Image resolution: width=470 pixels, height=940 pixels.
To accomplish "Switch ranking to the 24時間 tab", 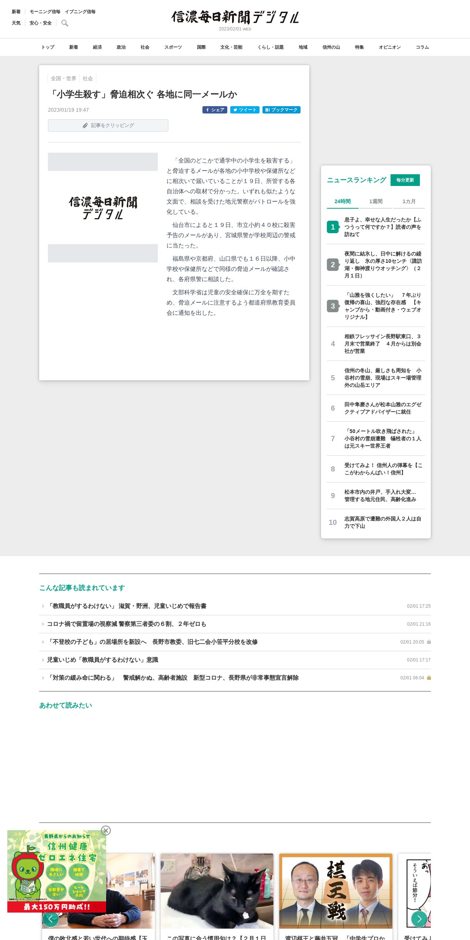I will click(343, 201).
